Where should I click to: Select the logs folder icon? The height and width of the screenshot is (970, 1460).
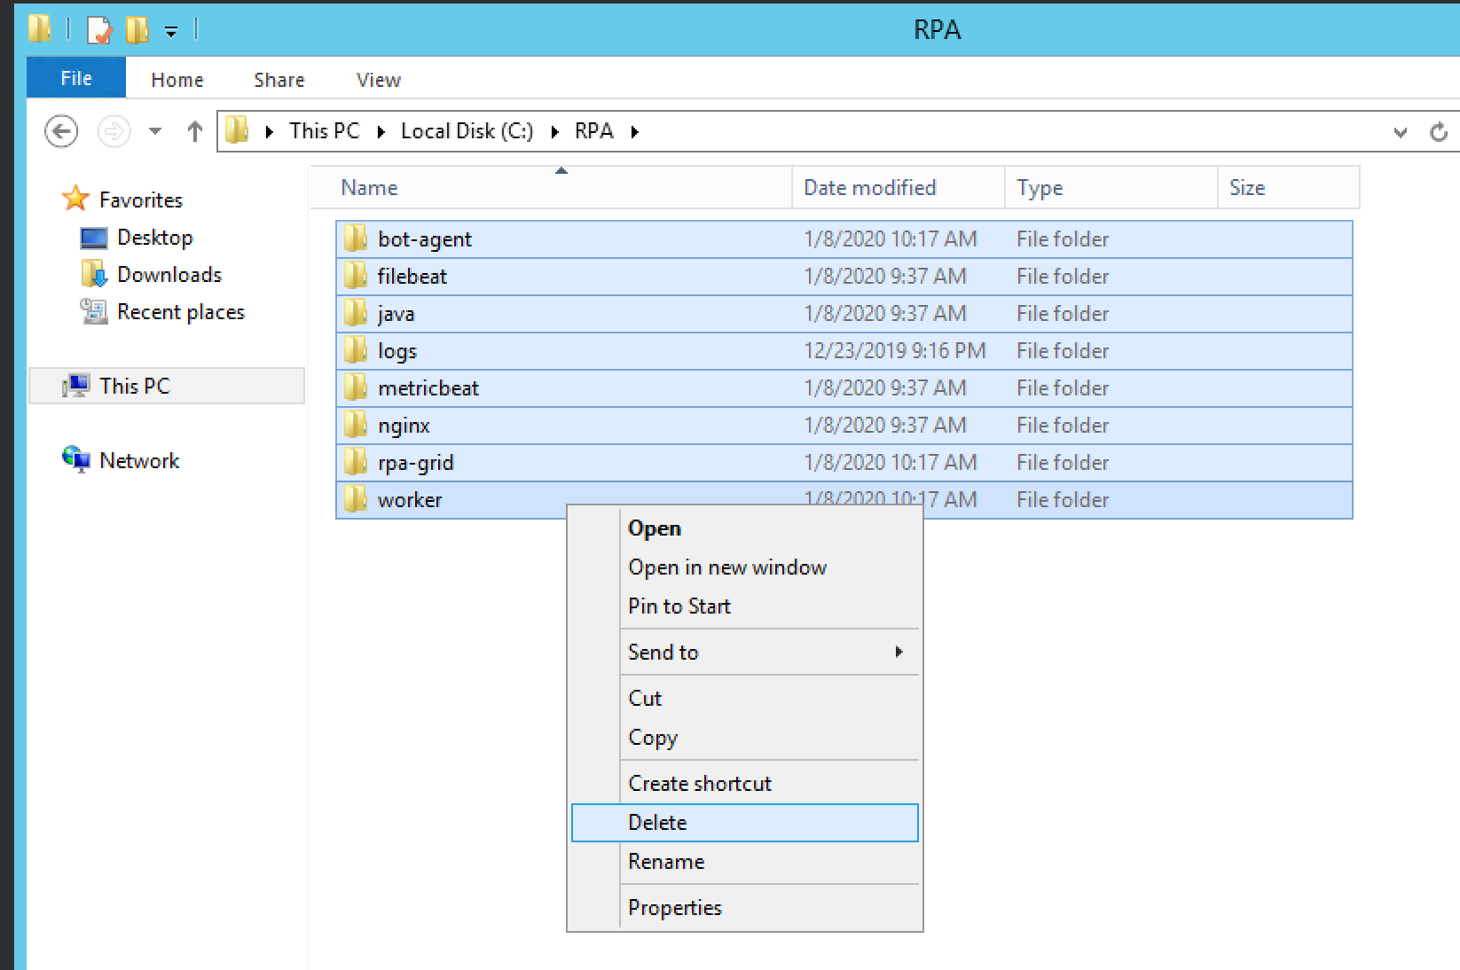coord(356,350)
